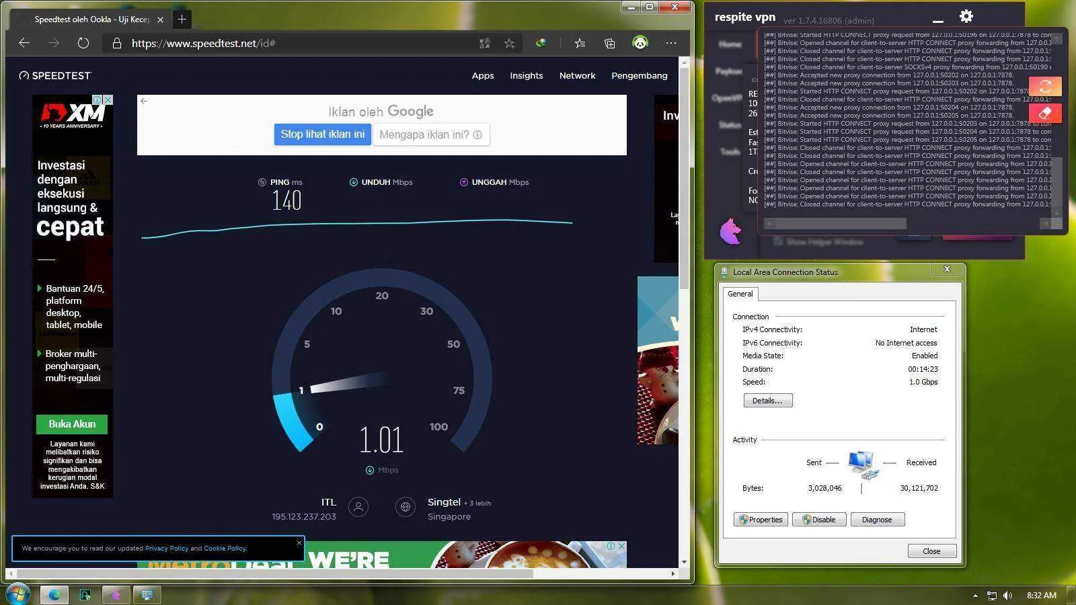Click Singtel server name

click(x=444, y=502)
